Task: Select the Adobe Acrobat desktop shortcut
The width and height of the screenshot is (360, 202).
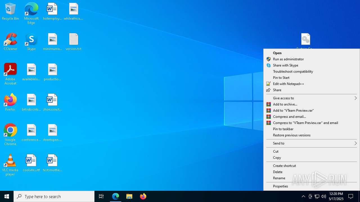Action: point(10,74)
